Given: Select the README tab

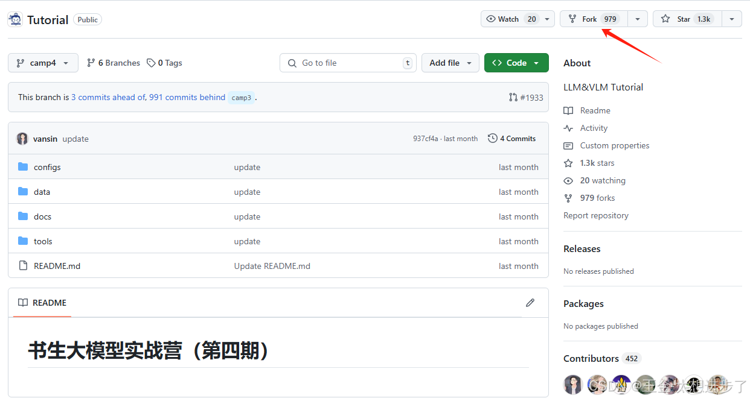Looking at the screenshot, I should (x=42, y=303).
